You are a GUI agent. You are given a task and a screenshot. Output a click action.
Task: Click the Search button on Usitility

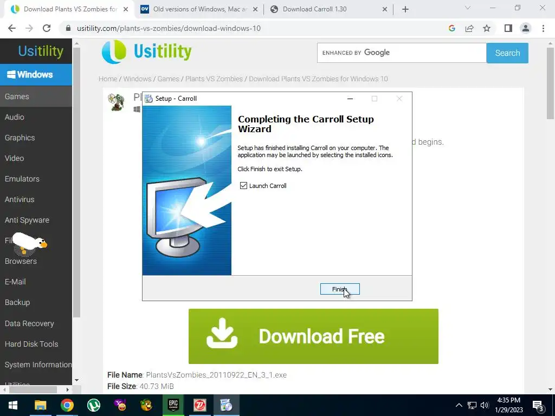(x=507, y=53)
